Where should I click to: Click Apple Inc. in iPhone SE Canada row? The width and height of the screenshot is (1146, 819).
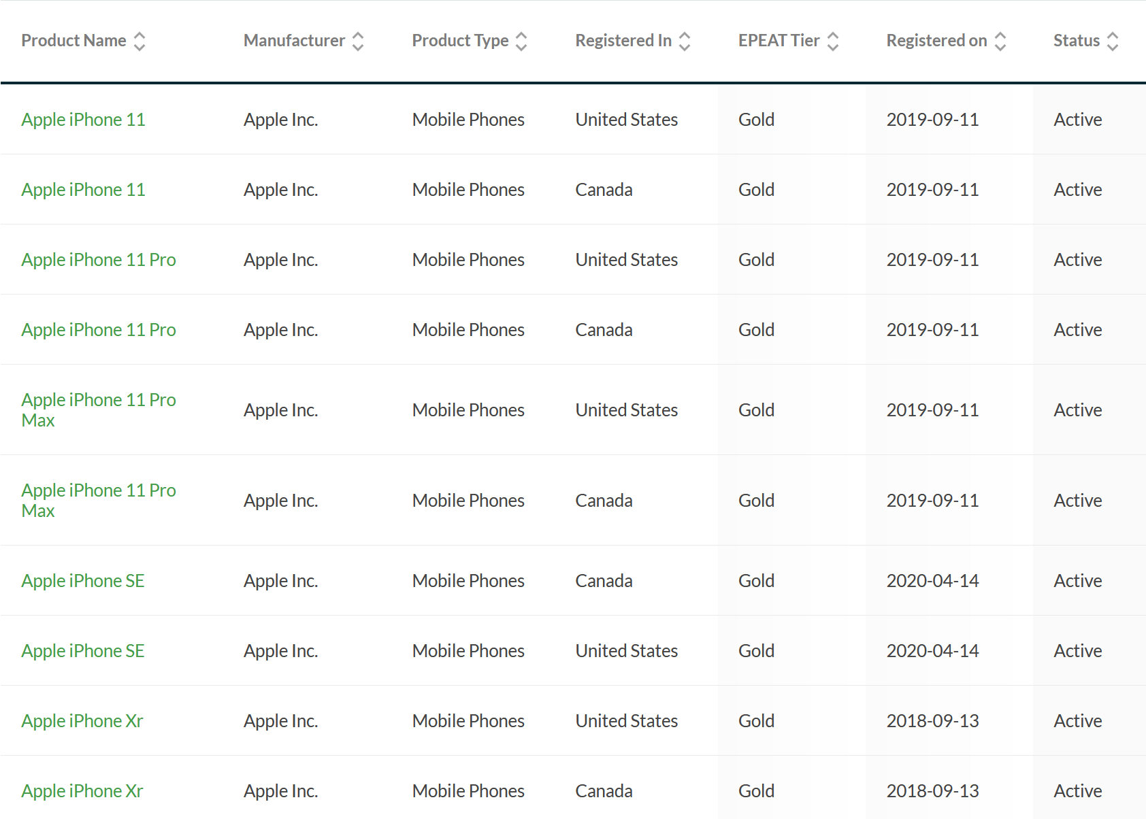(281, 581)
